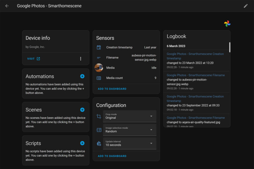Screen dimensions: 254x169
Task: Click the edit pencil icon
Action: pyautogui.click(x=245, y=6)
